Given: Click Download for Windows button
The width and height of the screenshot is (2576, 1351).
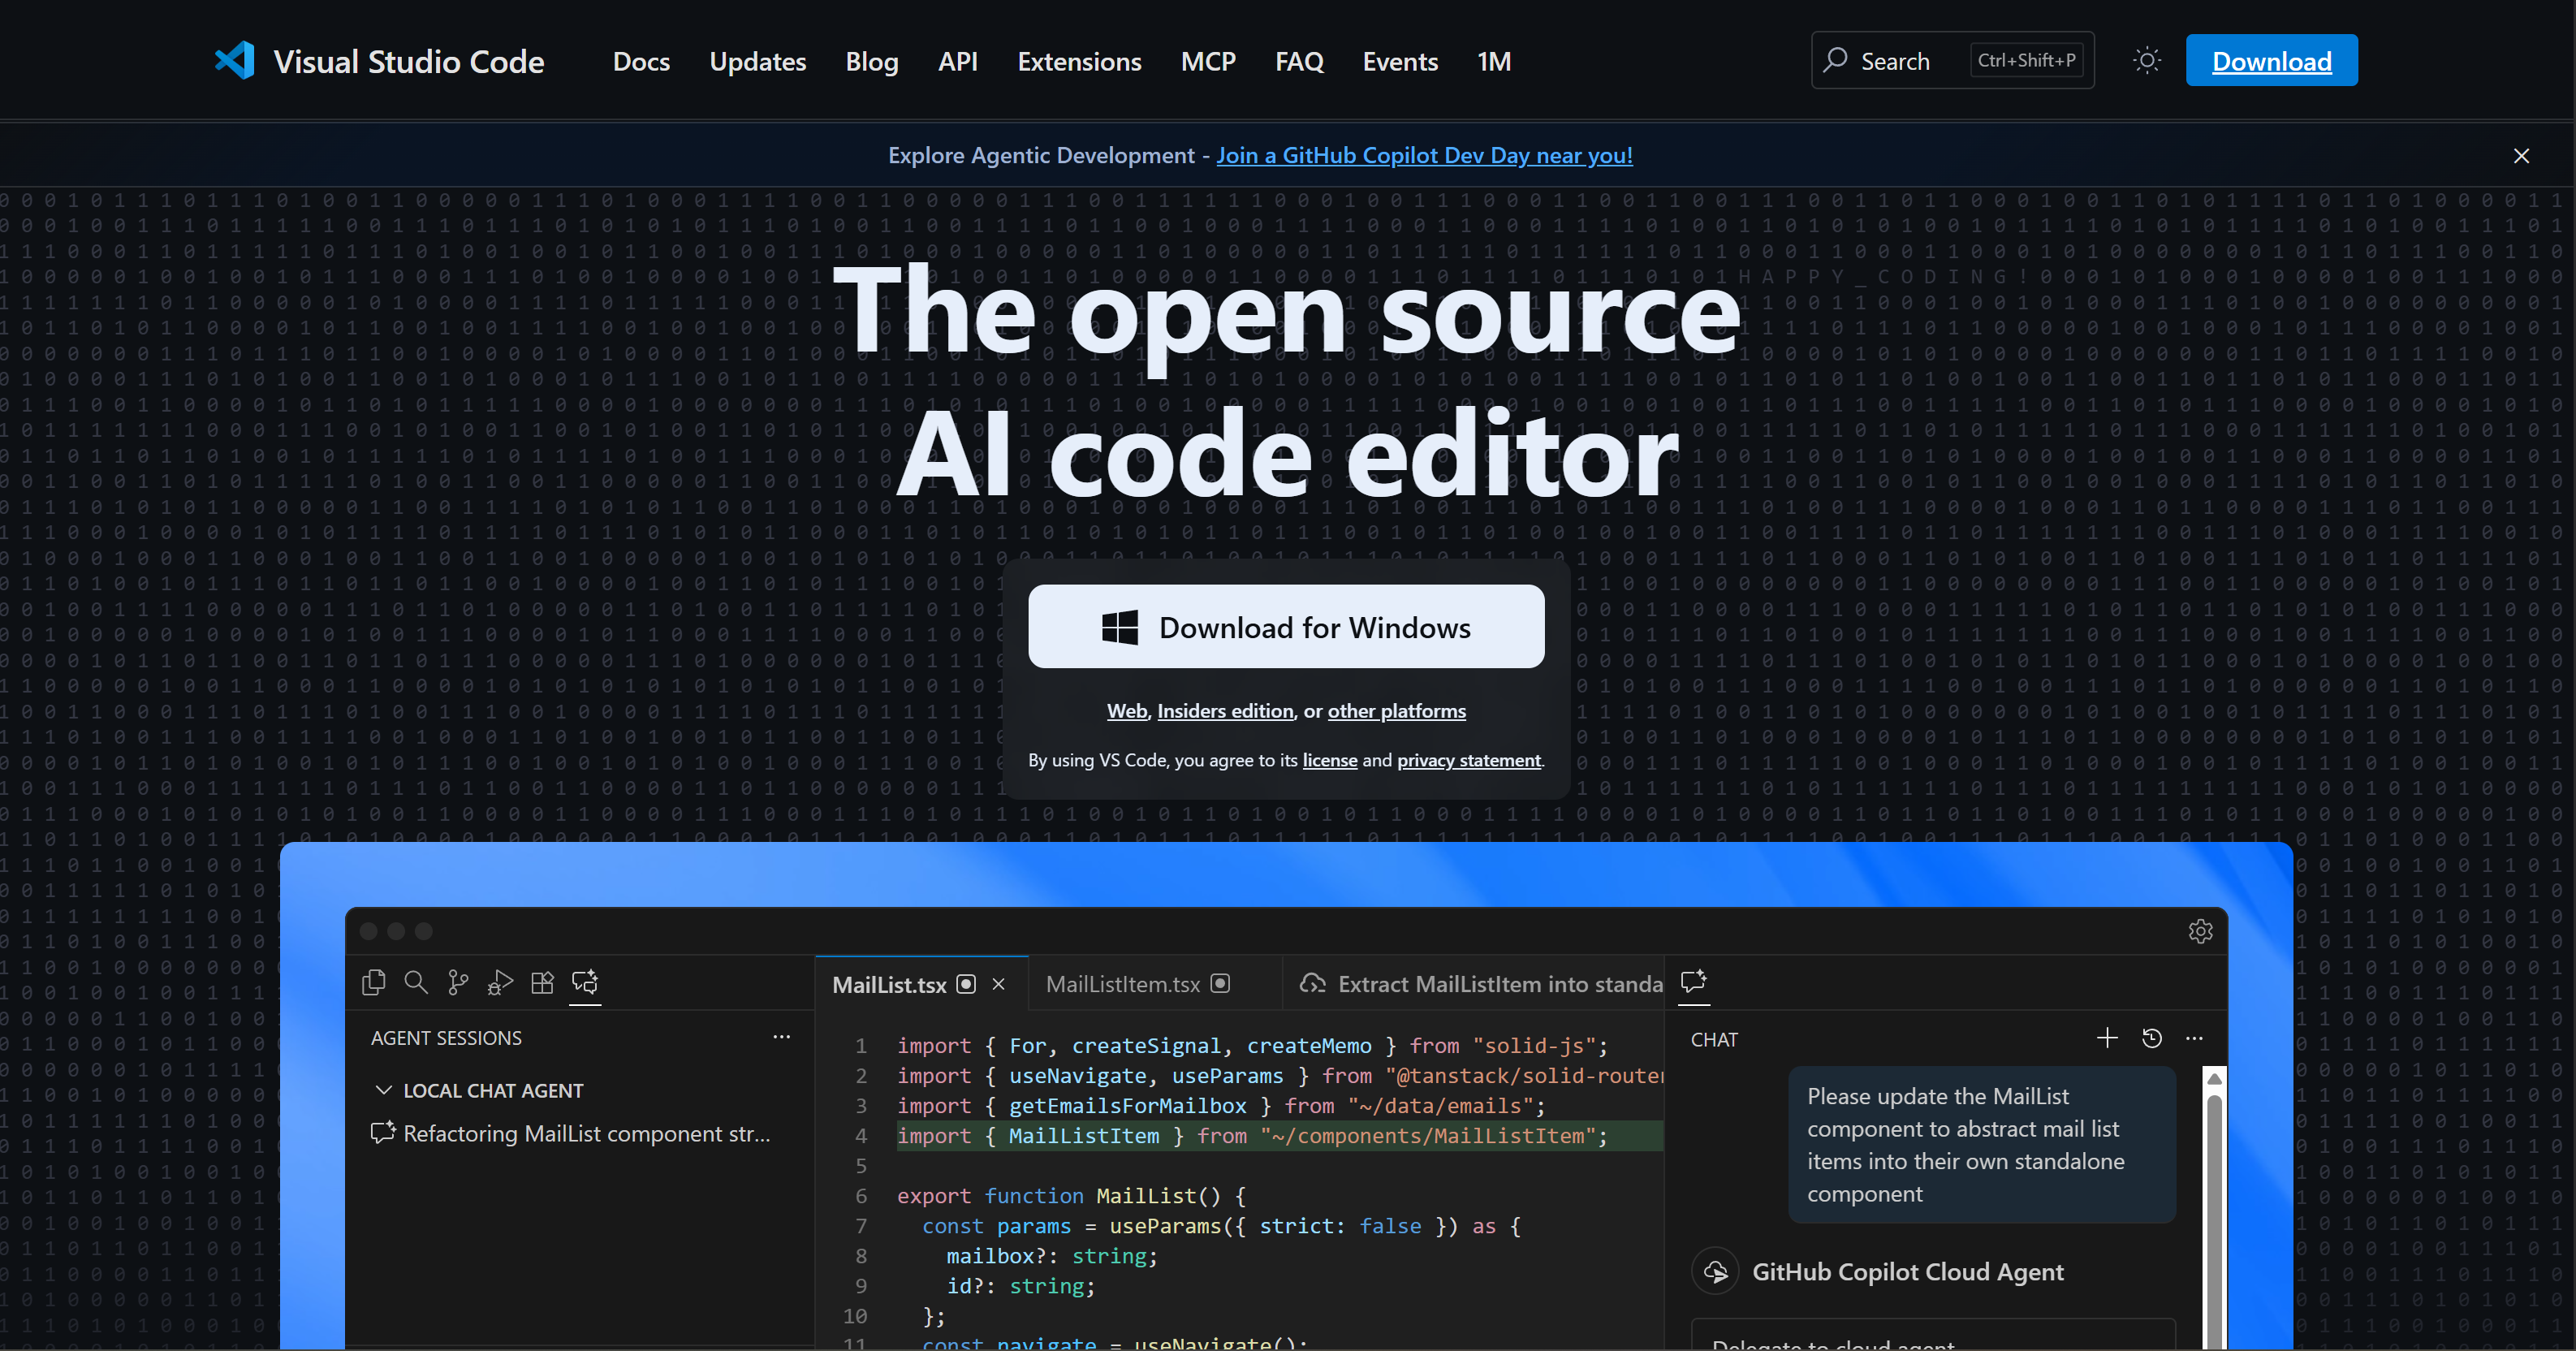Looking at the screenshot, I should (x=1286, y=627).
